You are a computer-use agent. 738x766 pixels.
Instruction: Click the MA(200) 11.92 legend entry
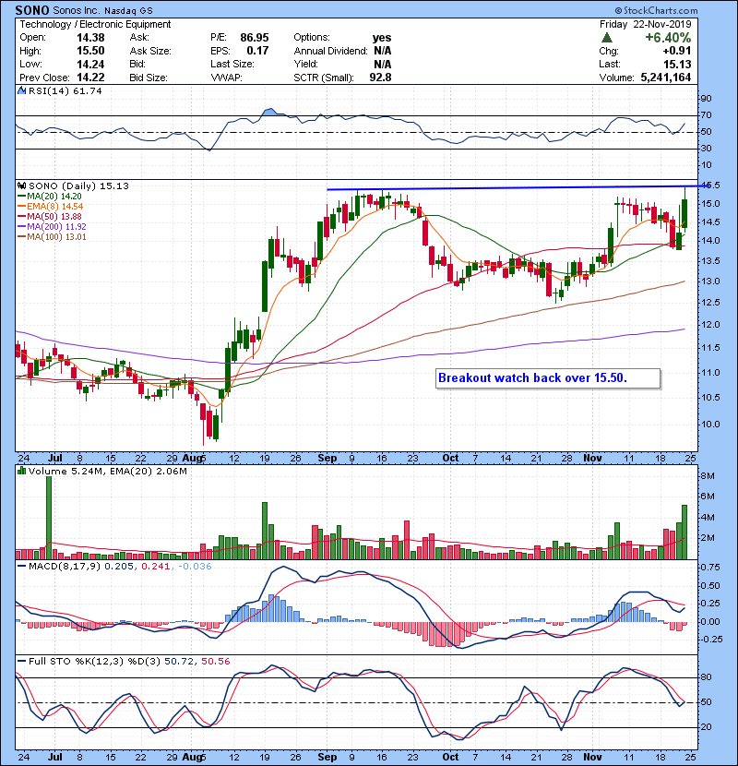coord(52,227)
